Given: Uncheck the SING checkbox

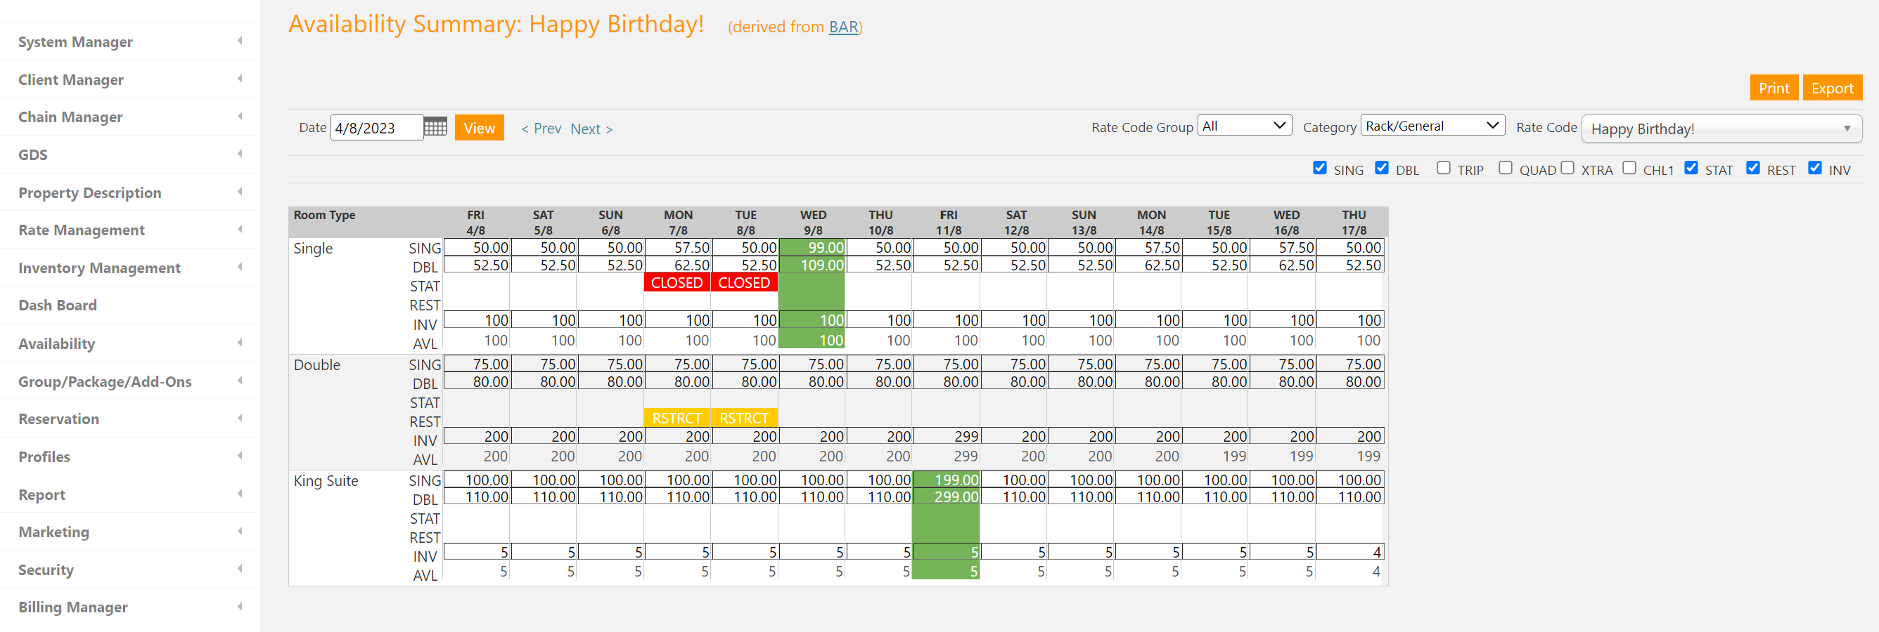Looking at the screenshot, I should point(1319,169).
